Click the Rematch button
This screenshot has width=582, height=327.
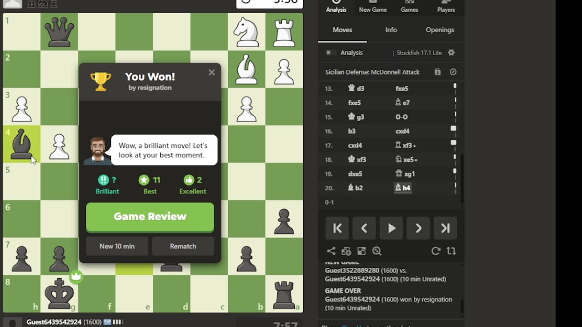pos(183,246)
